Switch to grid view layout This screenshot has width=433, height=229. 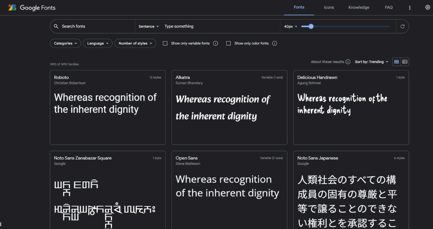click(x=396, y=62)
